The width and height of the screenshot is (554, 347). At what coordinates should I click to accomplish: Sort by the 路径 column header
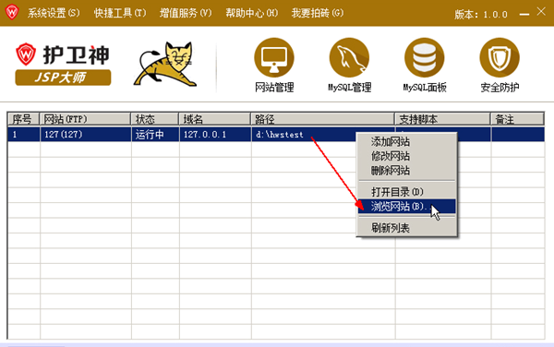click(323, 119)
